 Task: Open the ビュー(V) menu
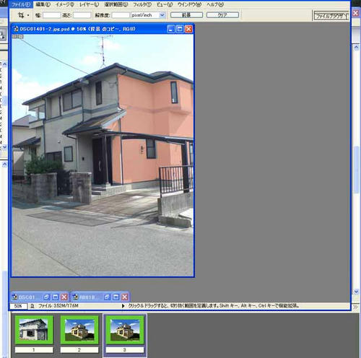(165, 4)
